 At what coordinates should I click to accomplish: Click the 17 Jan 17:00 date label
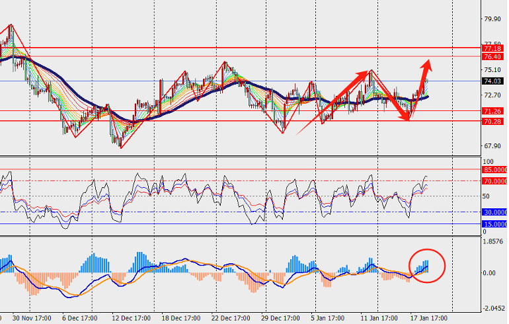pos(428,318)
